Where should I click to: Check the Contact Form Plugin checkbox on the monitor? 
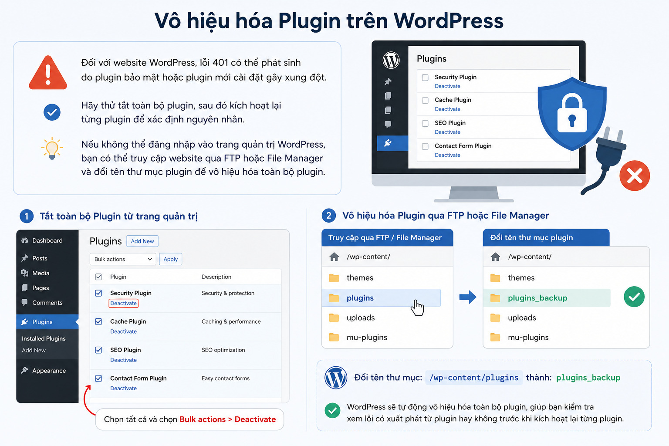(425, 146)
